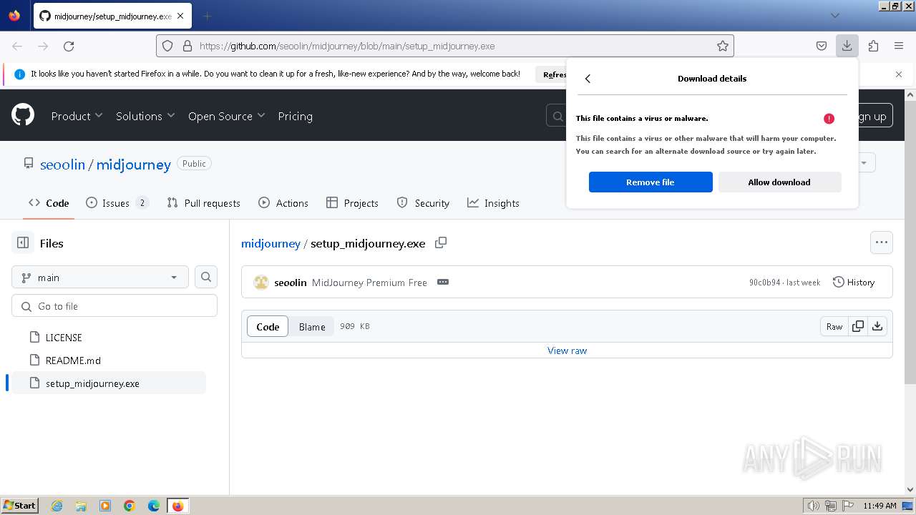Screen dimensions: 916x515
Task: Launch Edge from taskbar
Action: (x=154, y=506)
